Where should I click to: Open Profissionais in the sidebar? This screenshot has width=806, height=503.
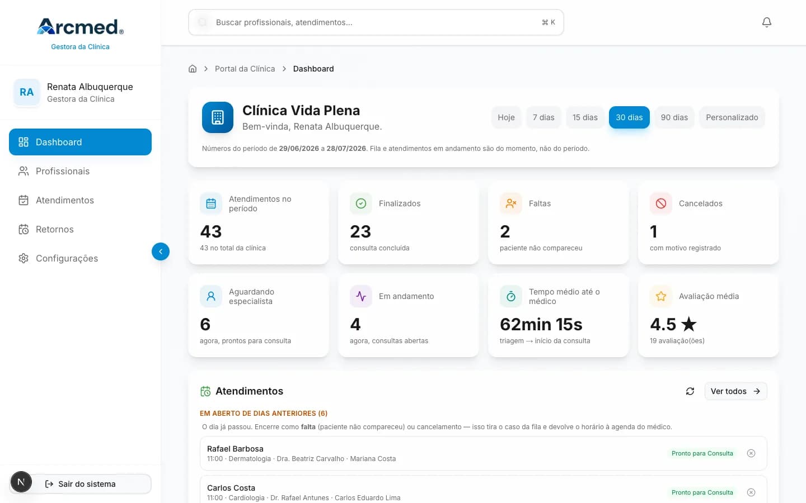click(x=80, y=171)
